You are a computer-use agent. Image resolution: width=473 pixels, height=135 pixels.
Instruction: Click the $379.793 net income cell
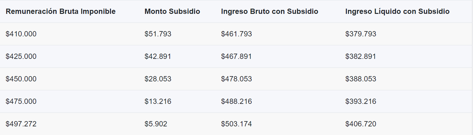(361, 34)
